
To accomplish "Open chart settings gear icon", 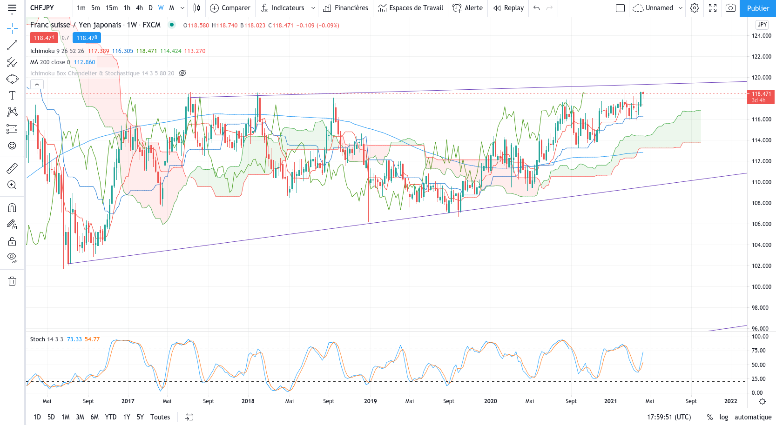I will [695, 8].
